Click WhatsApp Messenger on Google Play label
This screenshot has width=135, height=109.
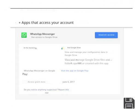click(x=39, y=72)
